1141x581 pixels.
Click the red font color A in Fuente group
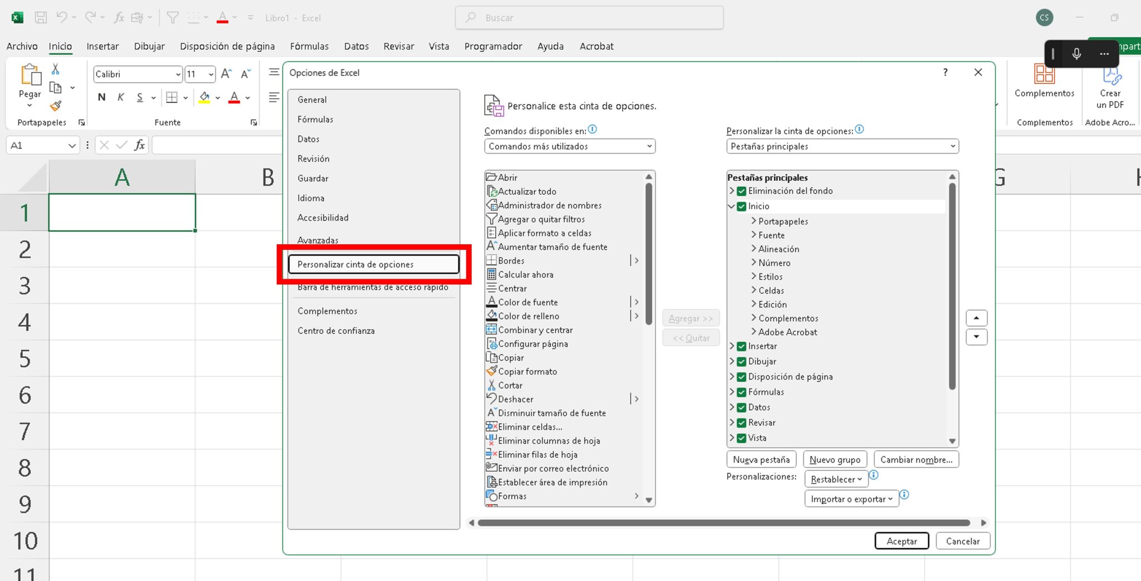[x=235, y=97]
